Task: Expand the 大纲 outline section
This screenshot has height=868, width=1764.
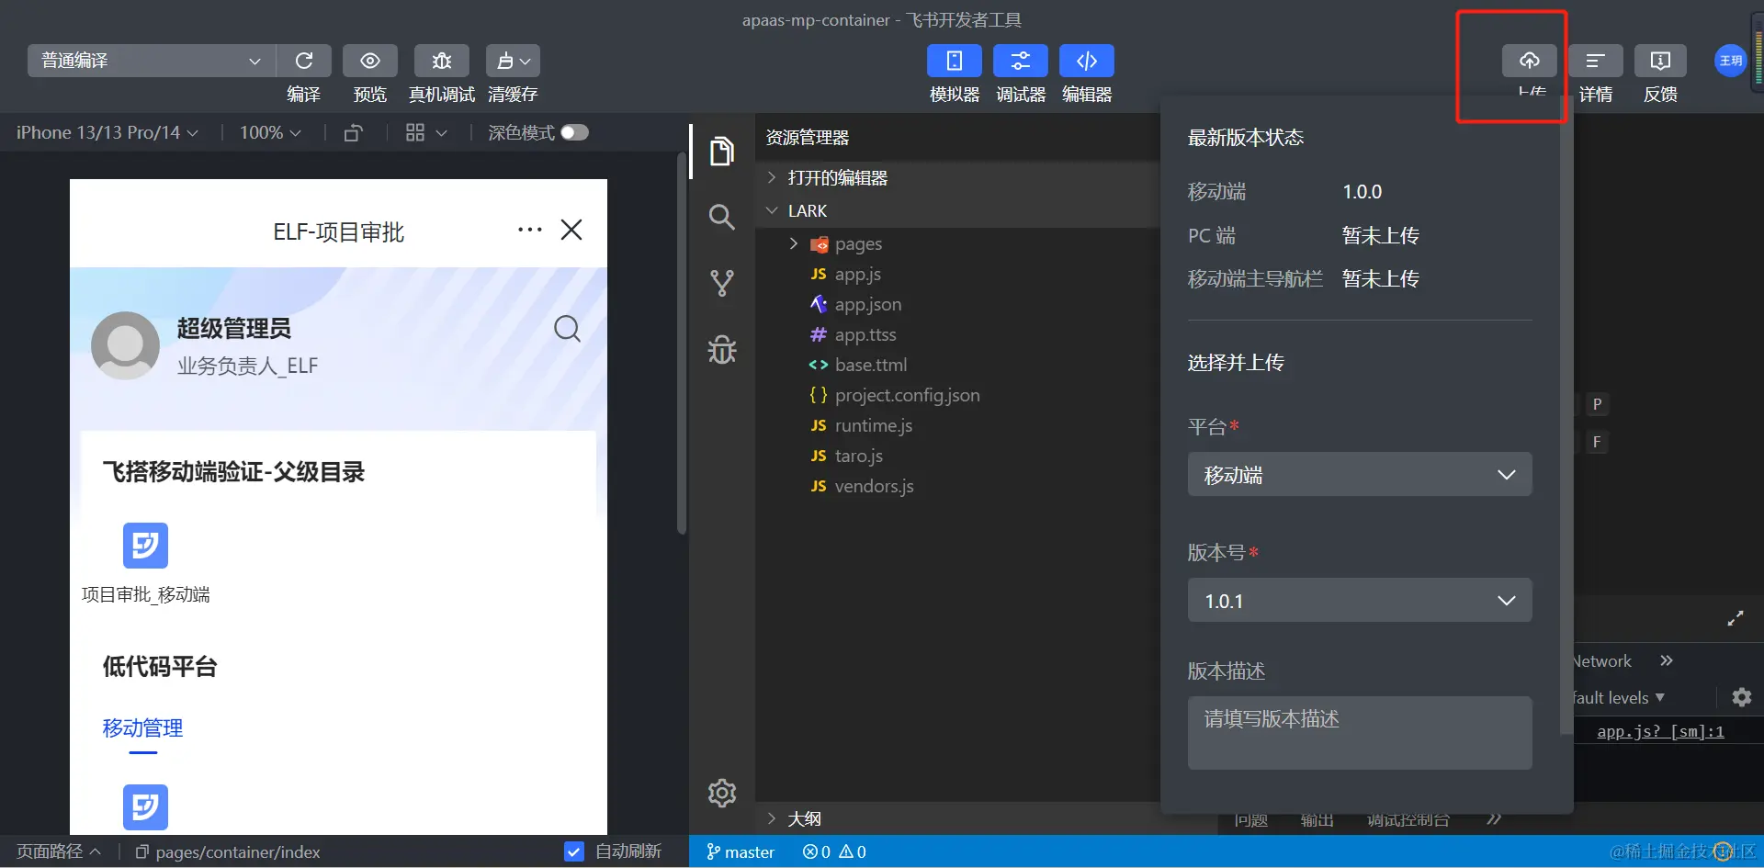Action: [957, 818]
